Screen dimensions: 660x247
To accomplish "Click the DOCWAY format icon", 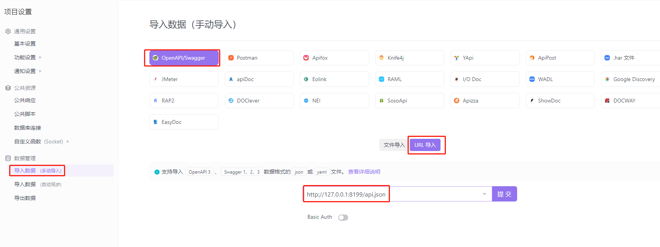I will 607,101.
